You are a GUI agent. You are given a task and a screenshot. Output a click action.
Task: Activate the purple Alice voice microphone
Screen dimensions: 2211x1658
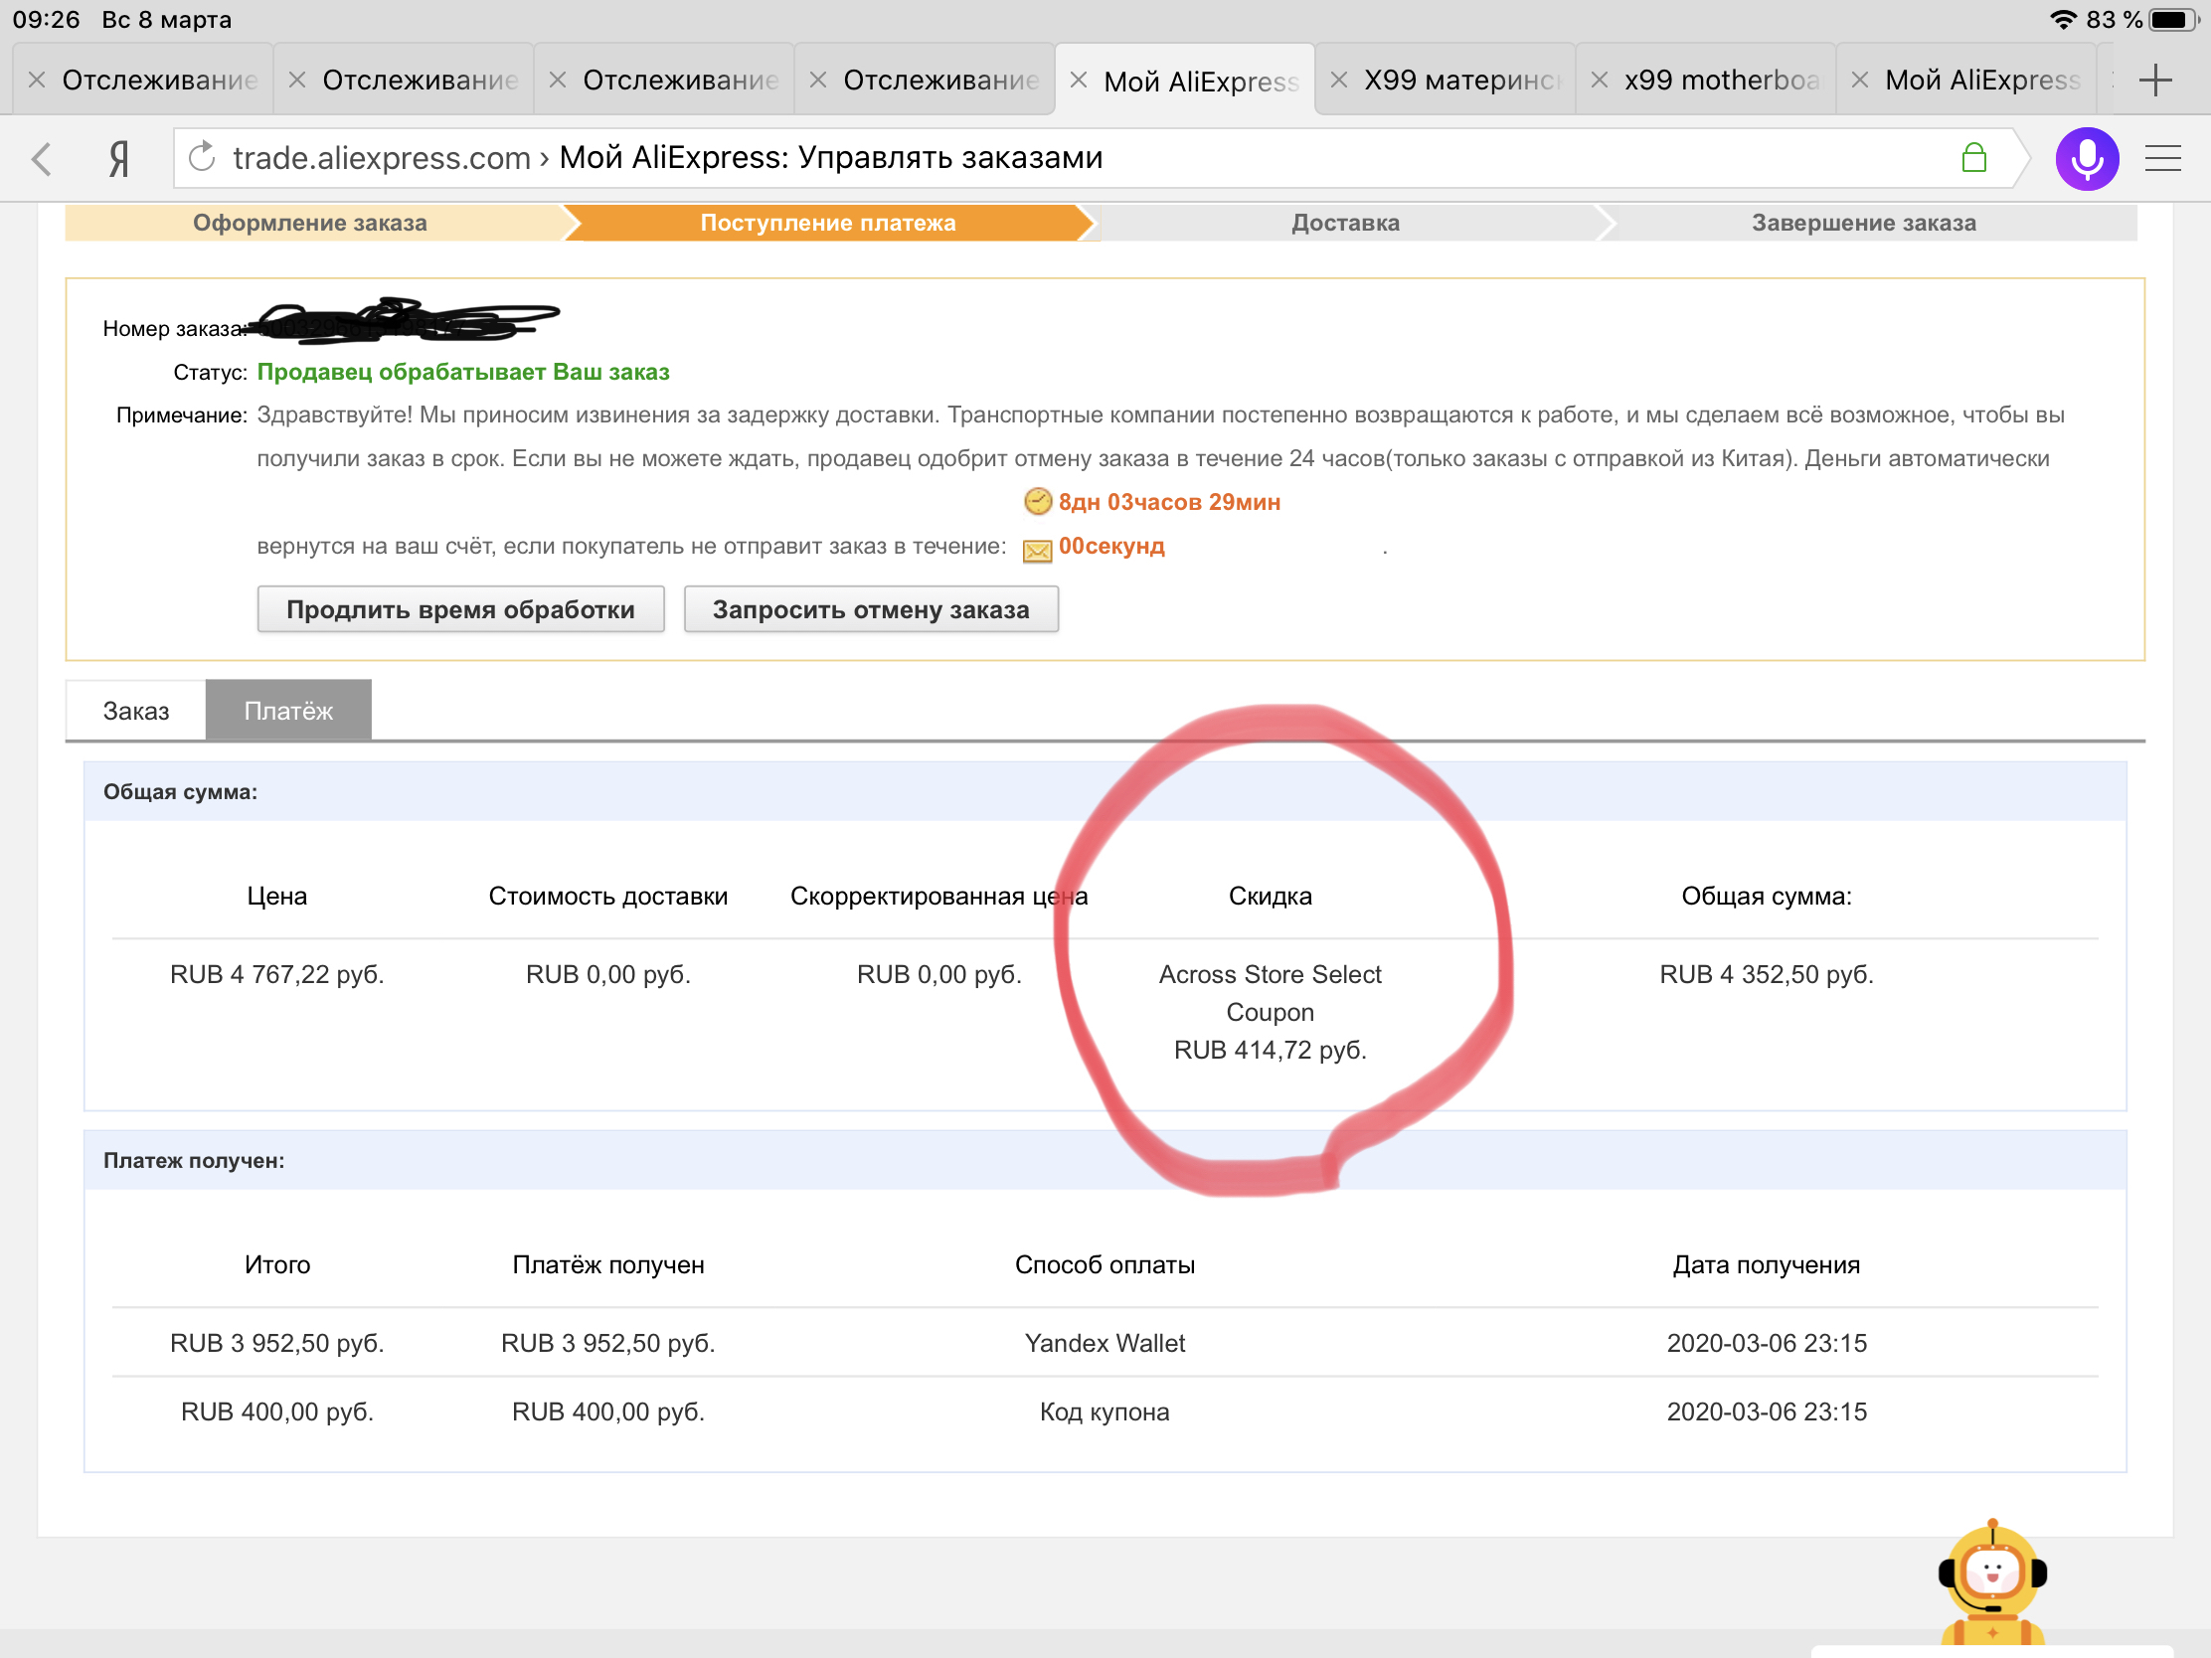[x=2086, y=158]
